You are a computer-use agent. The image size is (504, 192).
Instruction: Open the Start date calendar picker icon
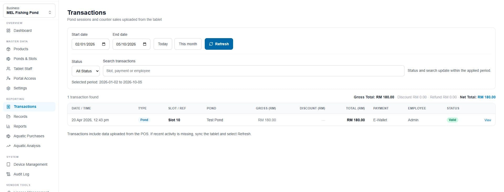(104, 44)
